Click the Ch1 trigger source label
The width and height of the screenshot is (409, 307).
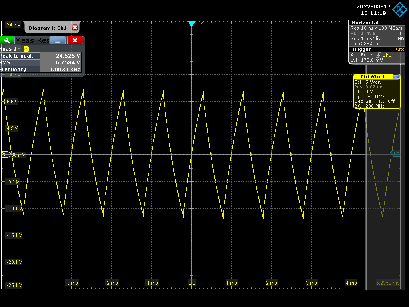(387, 55)
